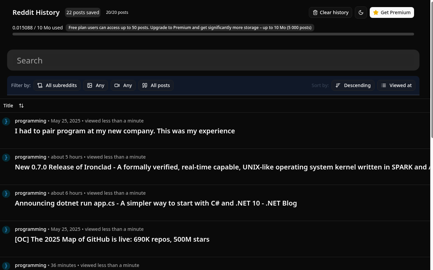433x270 pixels.
Task: Click the Free plan users storage notice
Action: pos(190,28)
